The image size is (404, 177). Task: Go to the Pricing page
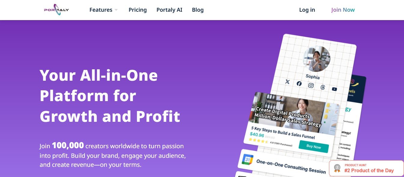click(137, 10)
